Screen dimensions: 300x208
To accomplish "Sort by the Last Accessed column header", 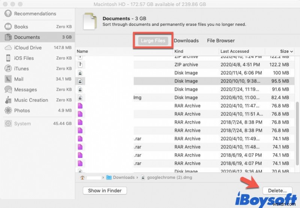I will click(235, 51).
